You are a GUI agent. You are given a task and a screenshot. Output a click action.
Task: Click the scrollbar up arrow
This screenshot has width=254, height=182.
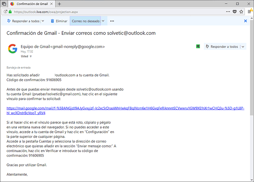coord(251,18)
